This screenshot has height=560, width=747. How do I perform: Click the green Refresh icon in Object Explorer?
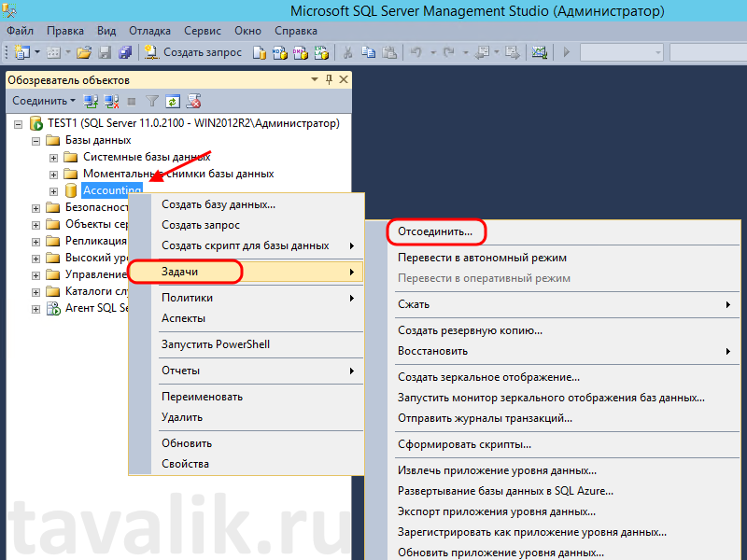(x=173, y=101)
